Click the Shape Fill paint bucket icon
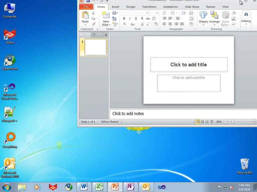Viewport: 257px width, 192px height. point(234,13)
